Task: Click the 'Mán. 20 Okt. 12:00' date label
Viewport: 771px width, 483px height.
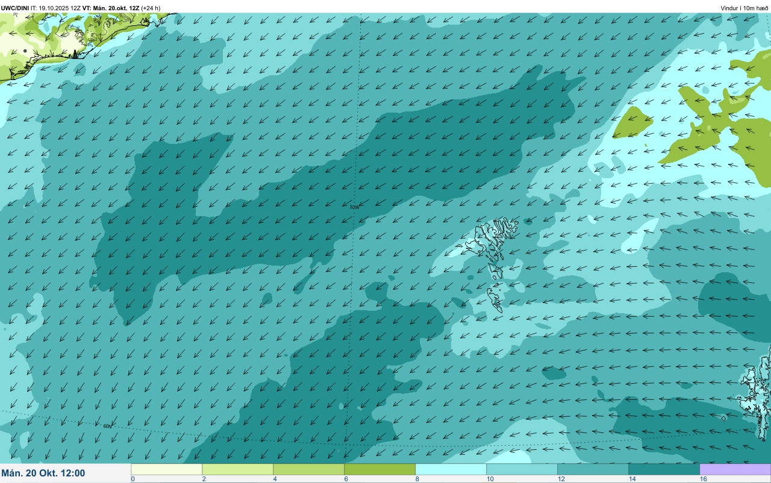Action: pos(43,473)
